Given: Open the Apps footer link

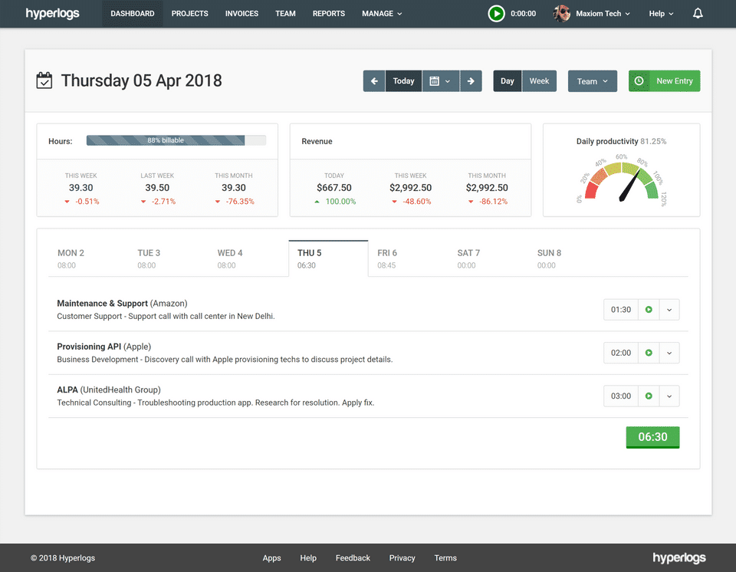Looking at the screenshot, I should tap(271, 558).
